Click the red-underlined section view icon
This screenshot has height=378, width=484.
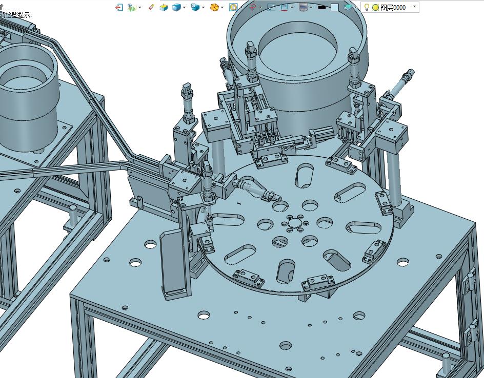tap(285, 7)
